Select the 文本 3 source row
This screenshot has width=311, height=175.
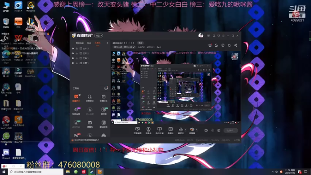coord(90,48)
